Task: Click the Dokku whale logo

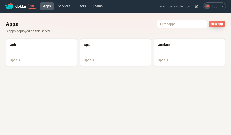Action: (9, 6)
